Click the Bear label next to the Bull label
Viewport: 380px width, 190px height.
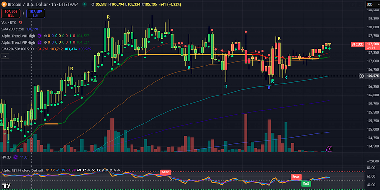tap(296, 177)
